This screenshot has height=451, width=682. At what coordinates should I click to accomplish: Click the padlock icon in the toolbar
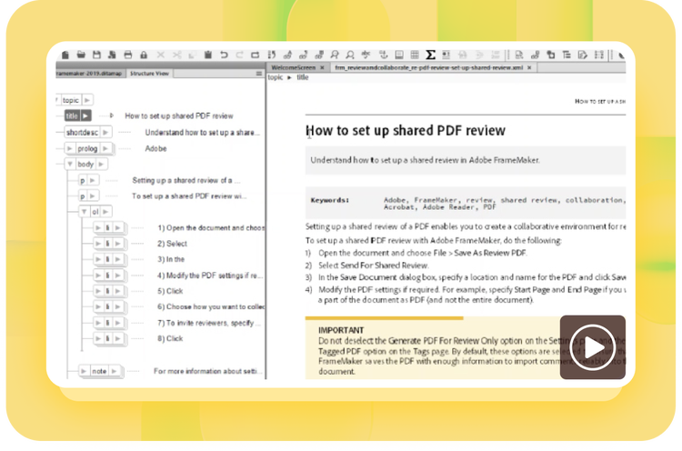click(144, 55)
